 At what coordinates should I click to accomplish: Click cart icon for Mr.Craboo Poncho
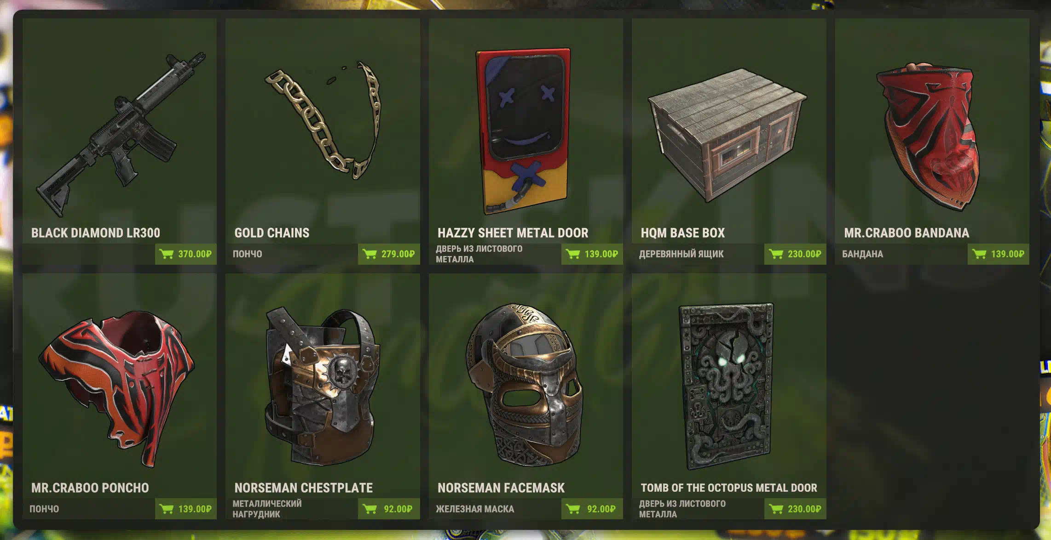[x=166, y=509]
